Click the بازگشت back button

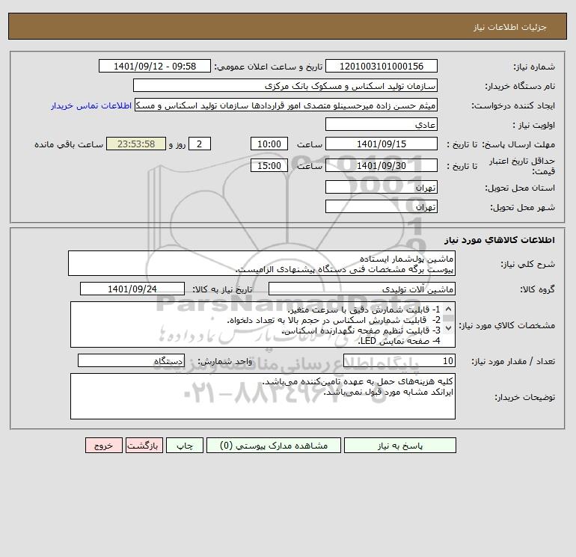pos(144,446)
